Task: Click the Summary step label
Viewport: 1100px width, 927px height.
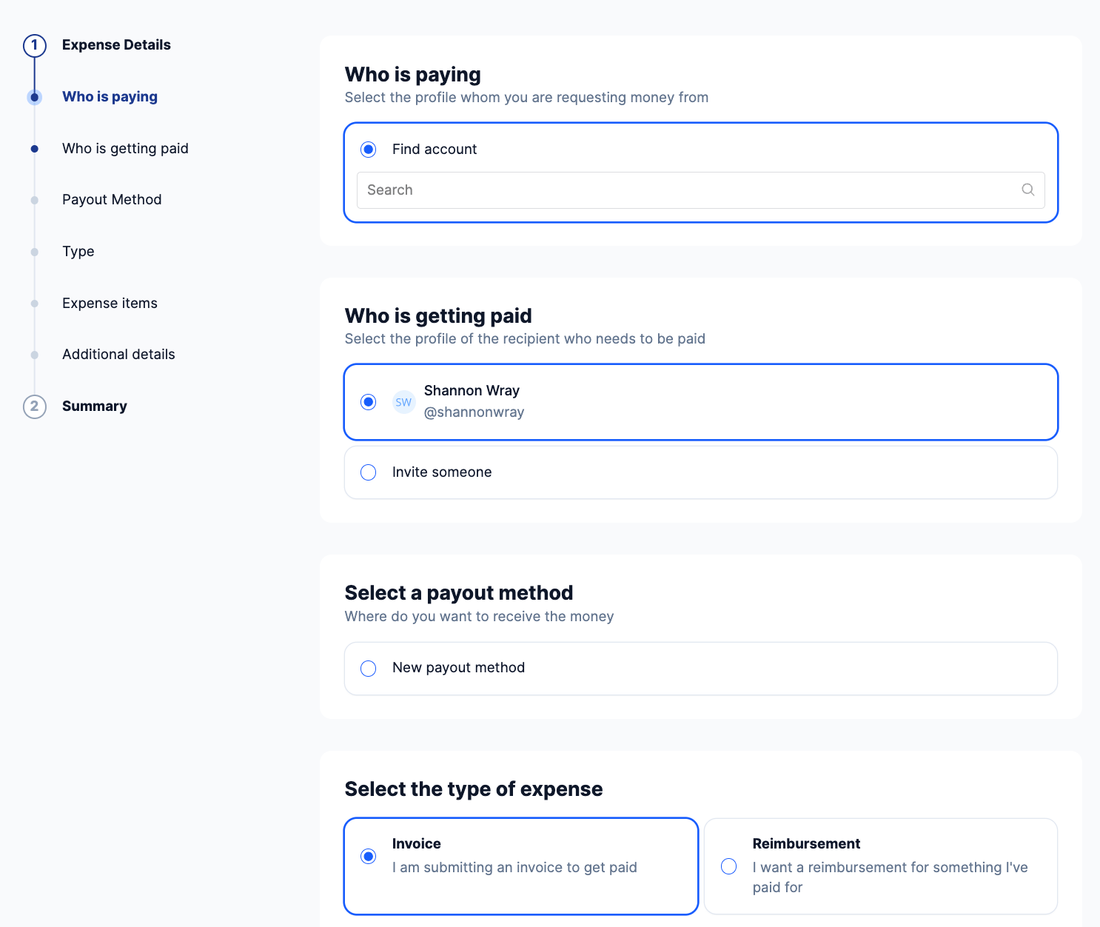Action: coord(95,406)
